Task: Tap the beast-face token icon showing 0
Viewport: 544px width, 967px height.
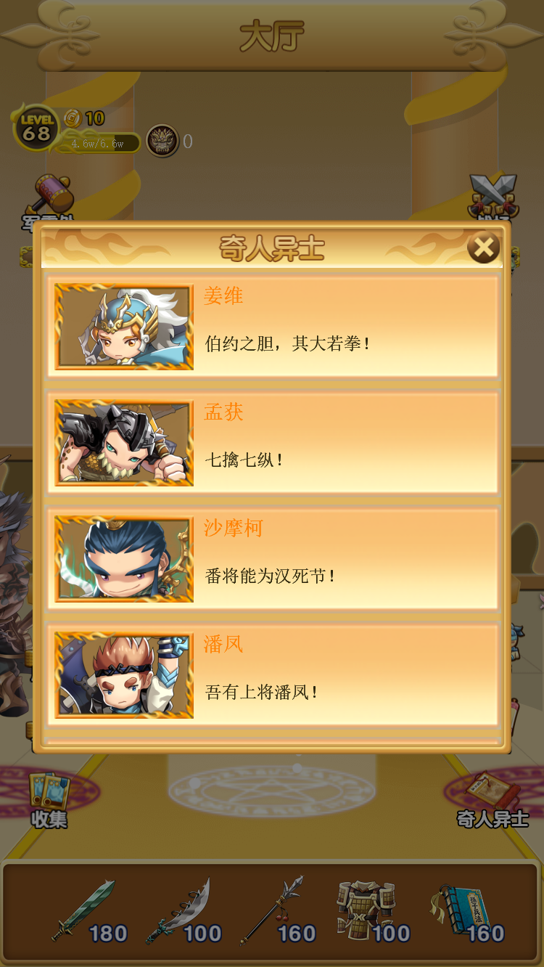Action: coord(162,141)
